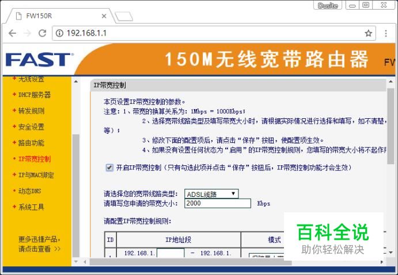Click the 模式 table header
The height and width of the screenshot is (275, 398).
click(x=274, y=239)
